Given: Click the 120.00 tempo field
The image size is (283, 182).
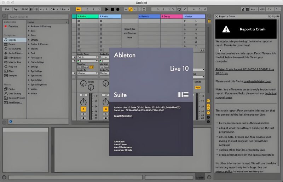Looking at the screenshot, I should (24, 10).
